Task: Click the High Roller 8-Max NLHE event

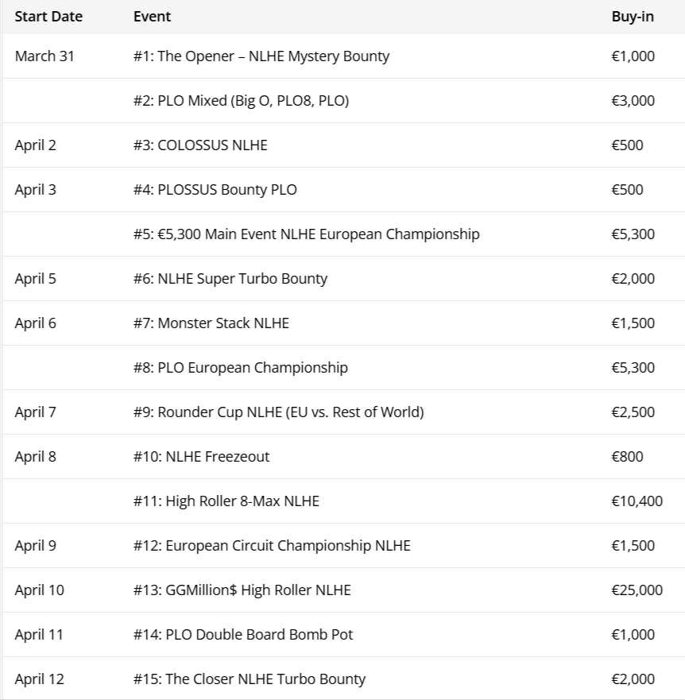Action: tap(226, 501)
